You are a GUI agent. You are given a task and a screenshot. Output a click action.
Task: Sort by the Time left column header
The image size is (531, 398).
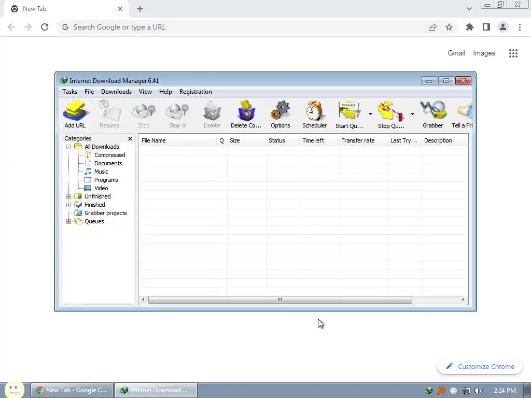click(x=319, y=140)
